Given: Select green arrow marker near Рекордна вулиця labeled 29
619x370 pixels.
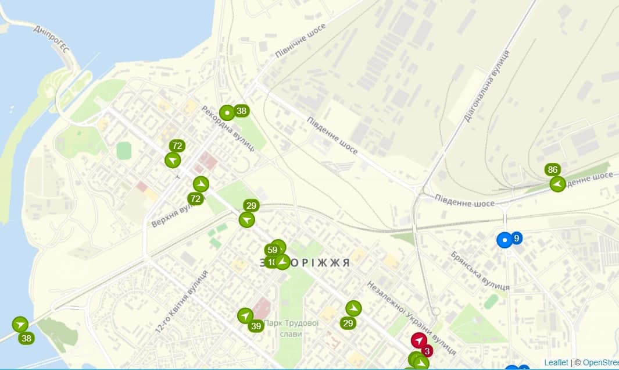Looking at the screenshot, I should click(x=247, y=220).
